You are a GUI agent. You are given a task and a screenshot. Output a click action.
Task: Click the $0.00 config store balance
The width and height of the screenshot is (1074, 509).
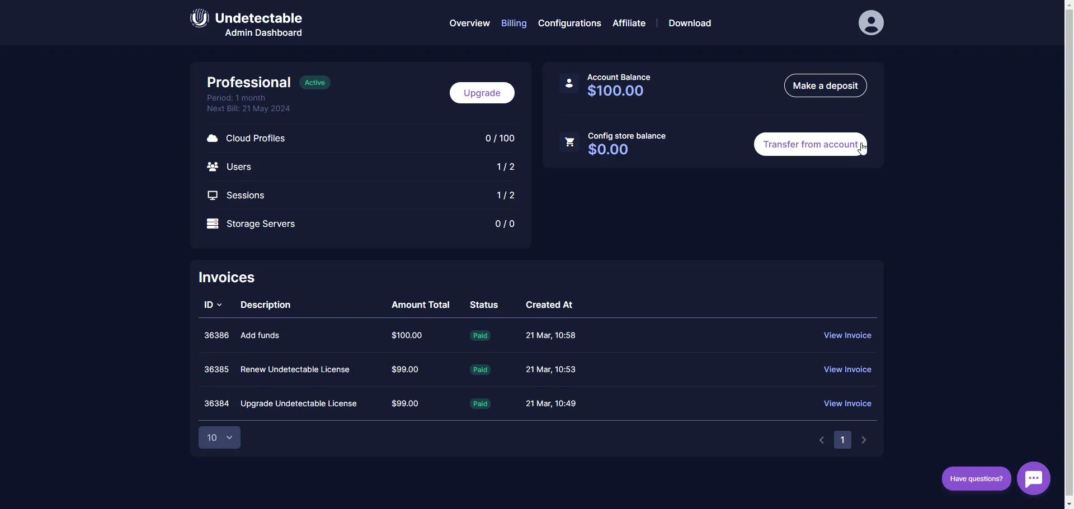[x=608, y=149]
